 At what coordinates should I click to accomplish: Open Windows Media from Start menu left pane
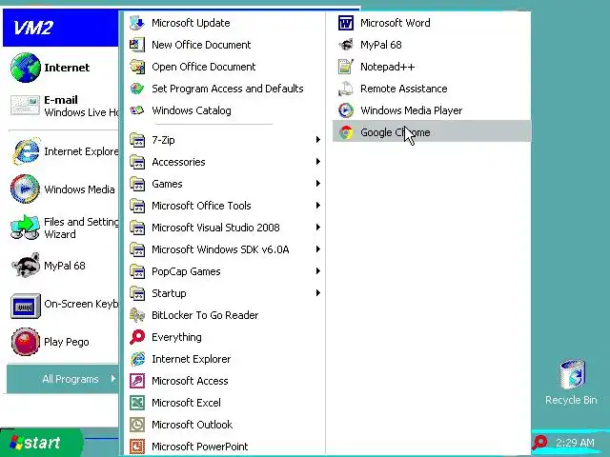pyautogui.click(x=62, y=189)
